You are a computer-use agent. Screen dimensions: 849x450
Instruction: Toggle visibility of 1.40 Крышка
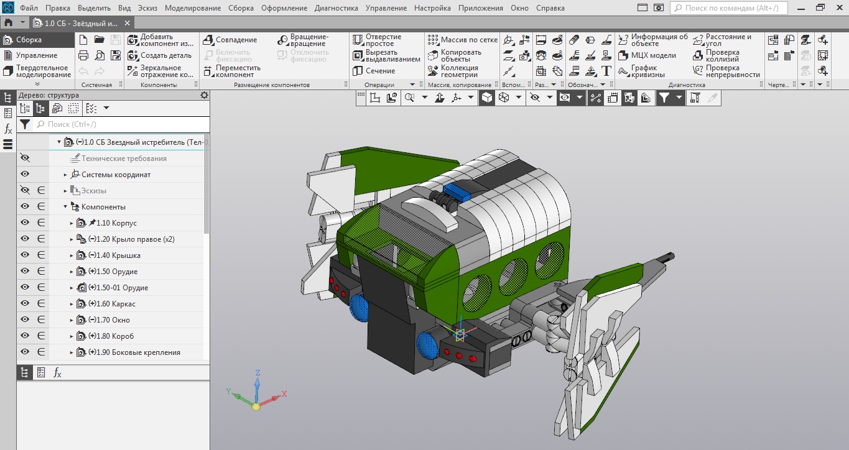[x=25, y=255]
